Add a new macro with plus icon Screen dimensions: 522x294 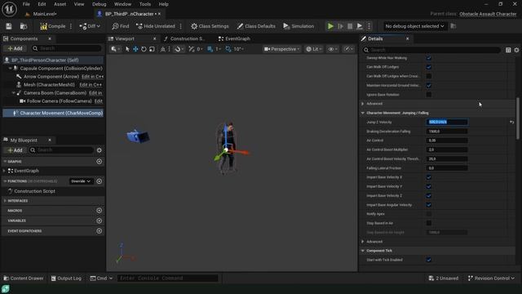100,211
